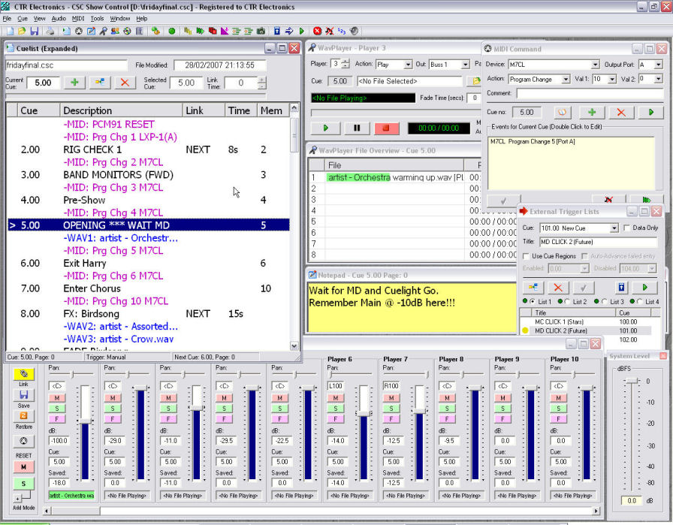Start WavPlayer playback with green play button
The height and width of the screenshot is (525, 673).
(325, 128)
